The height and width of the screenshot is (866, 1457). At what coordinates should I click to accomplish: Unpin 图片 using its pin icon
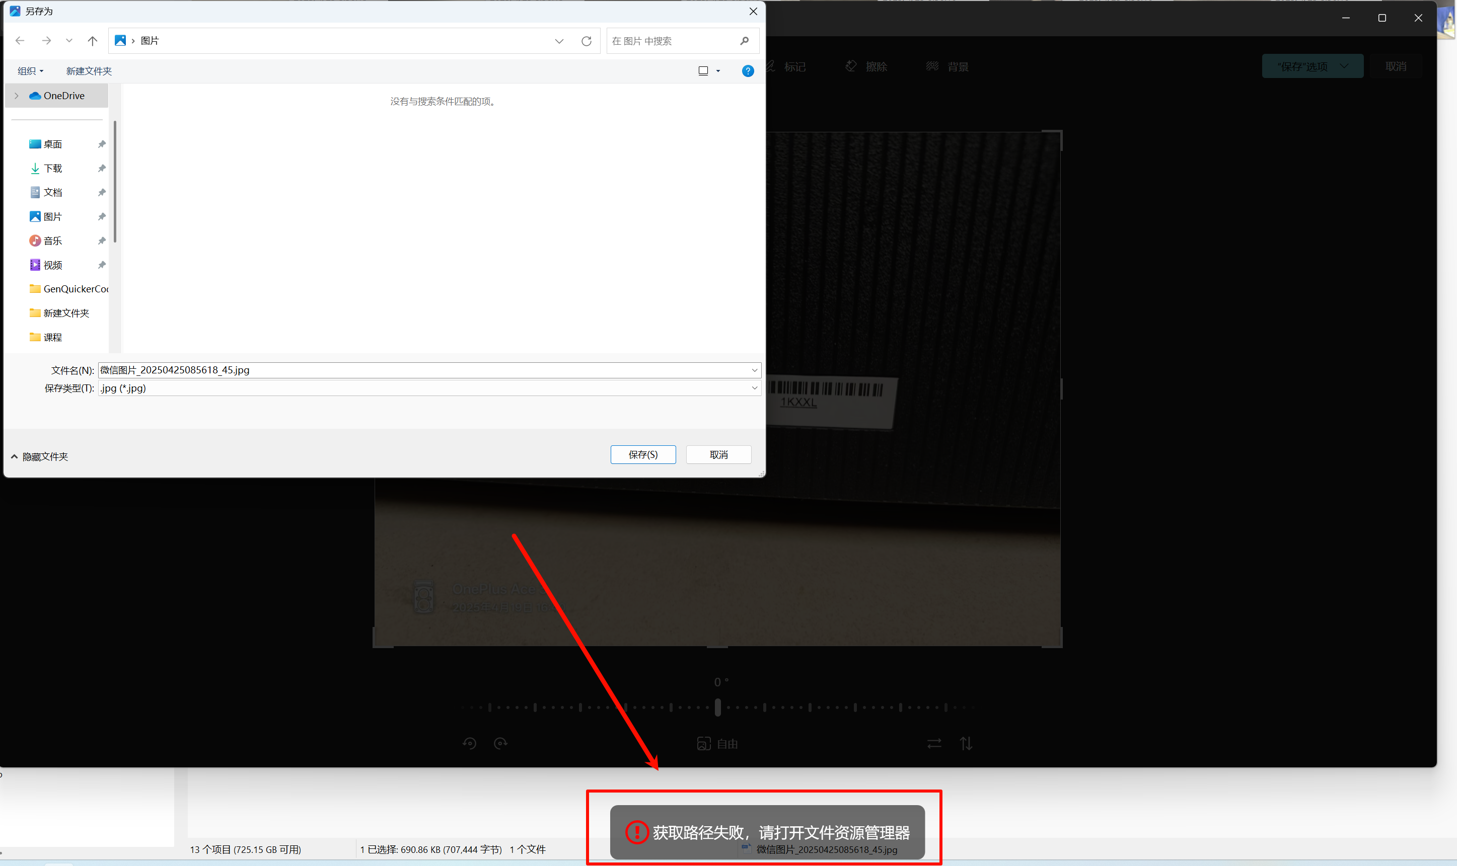tap(102, 216)
